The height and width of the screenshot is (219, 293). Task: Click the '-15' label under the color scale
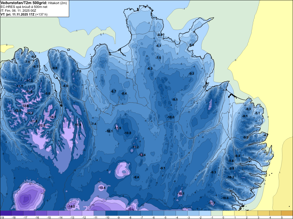[x=49, y=217]
